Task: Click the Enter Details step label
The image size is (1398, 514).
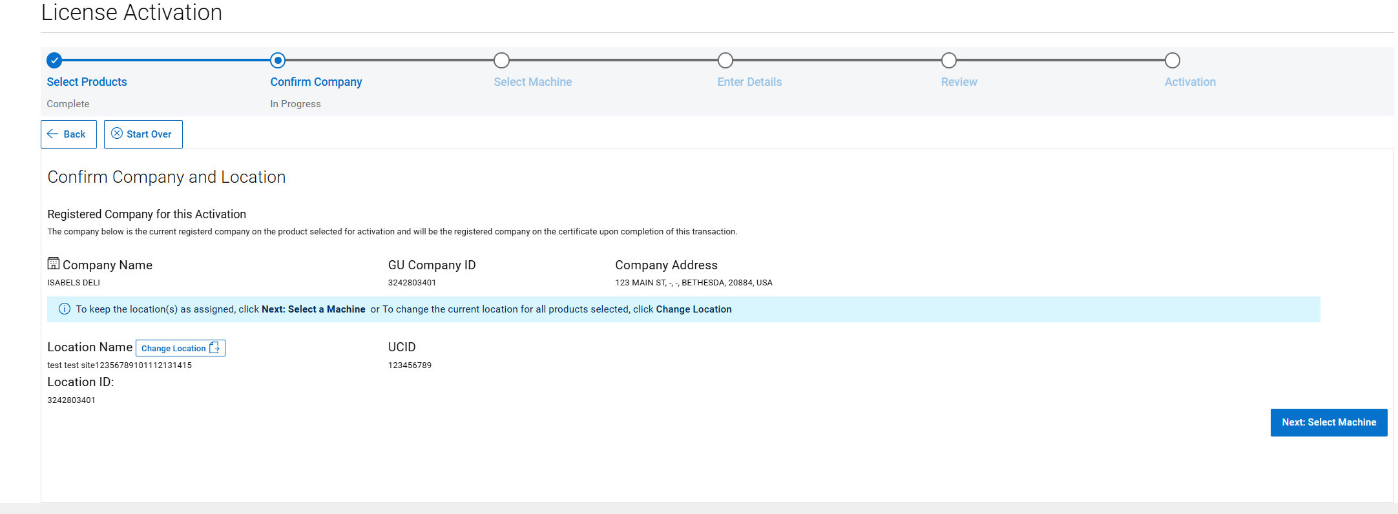Action: coord(749,82)
